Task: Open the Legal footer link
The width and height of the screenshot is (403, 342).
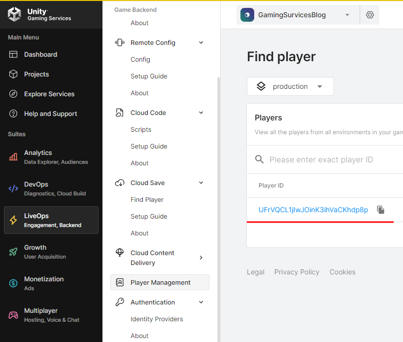Action: click(x=256, y=272)
